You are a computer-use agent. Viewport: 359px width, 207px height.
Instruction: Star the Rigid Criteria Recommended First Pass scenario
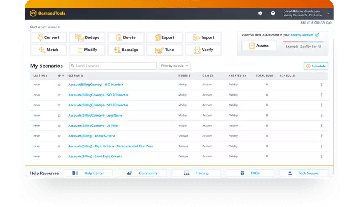point(59,146)
